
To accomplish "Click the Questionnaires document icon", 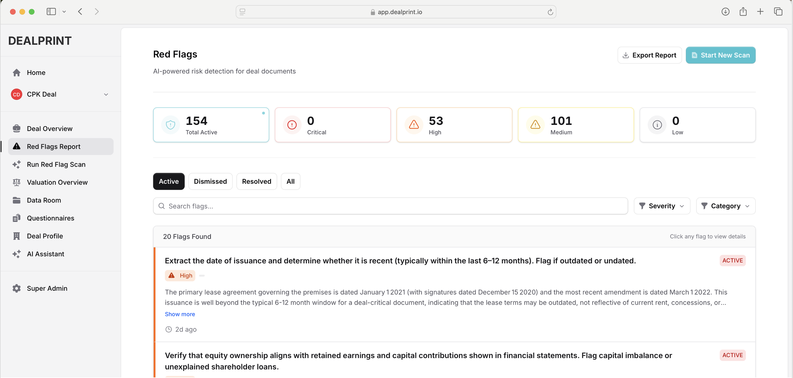I will coord(17,218).
